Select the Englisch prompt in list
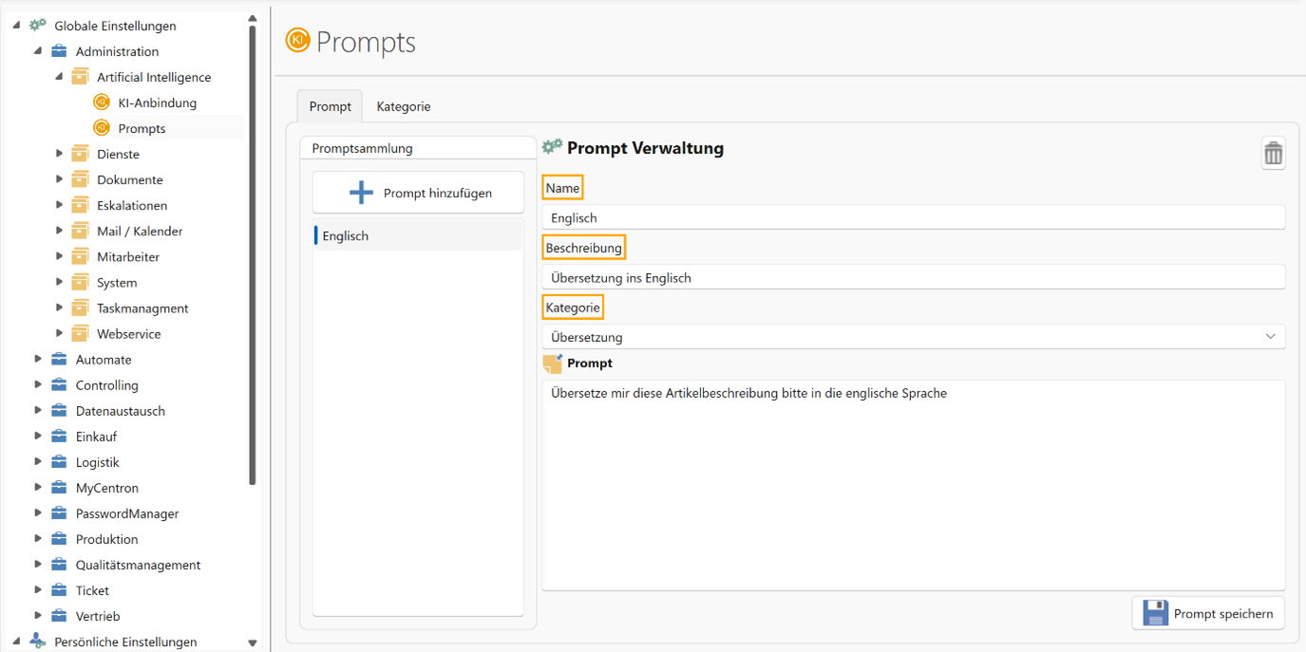 tap(418, 236)
